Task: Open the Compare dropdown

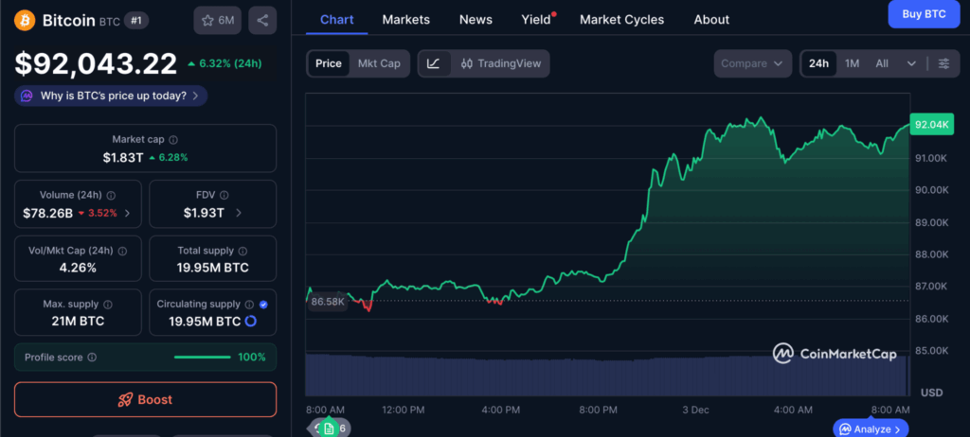Action: click(x=752, y=63)
